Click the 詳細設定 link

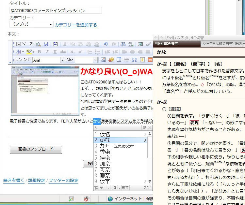(x=37, y=181)
